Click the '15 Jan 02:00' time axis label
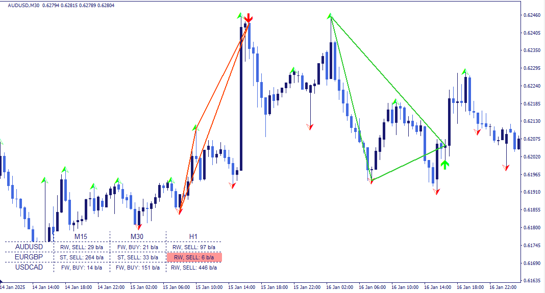The image size is (545, 293). pyautogui.click(x=144, y=287)
